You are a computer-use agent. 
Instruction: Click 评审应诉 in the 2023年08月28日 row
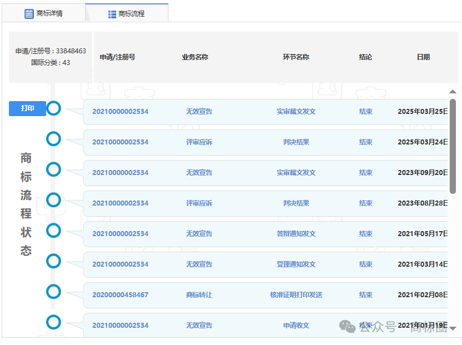(x=199, y=203)
